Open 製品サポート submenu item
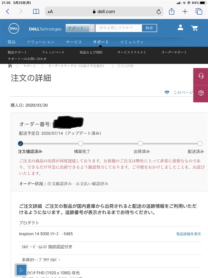The height and width of the screenshot is (278, 208). (17, 52)
